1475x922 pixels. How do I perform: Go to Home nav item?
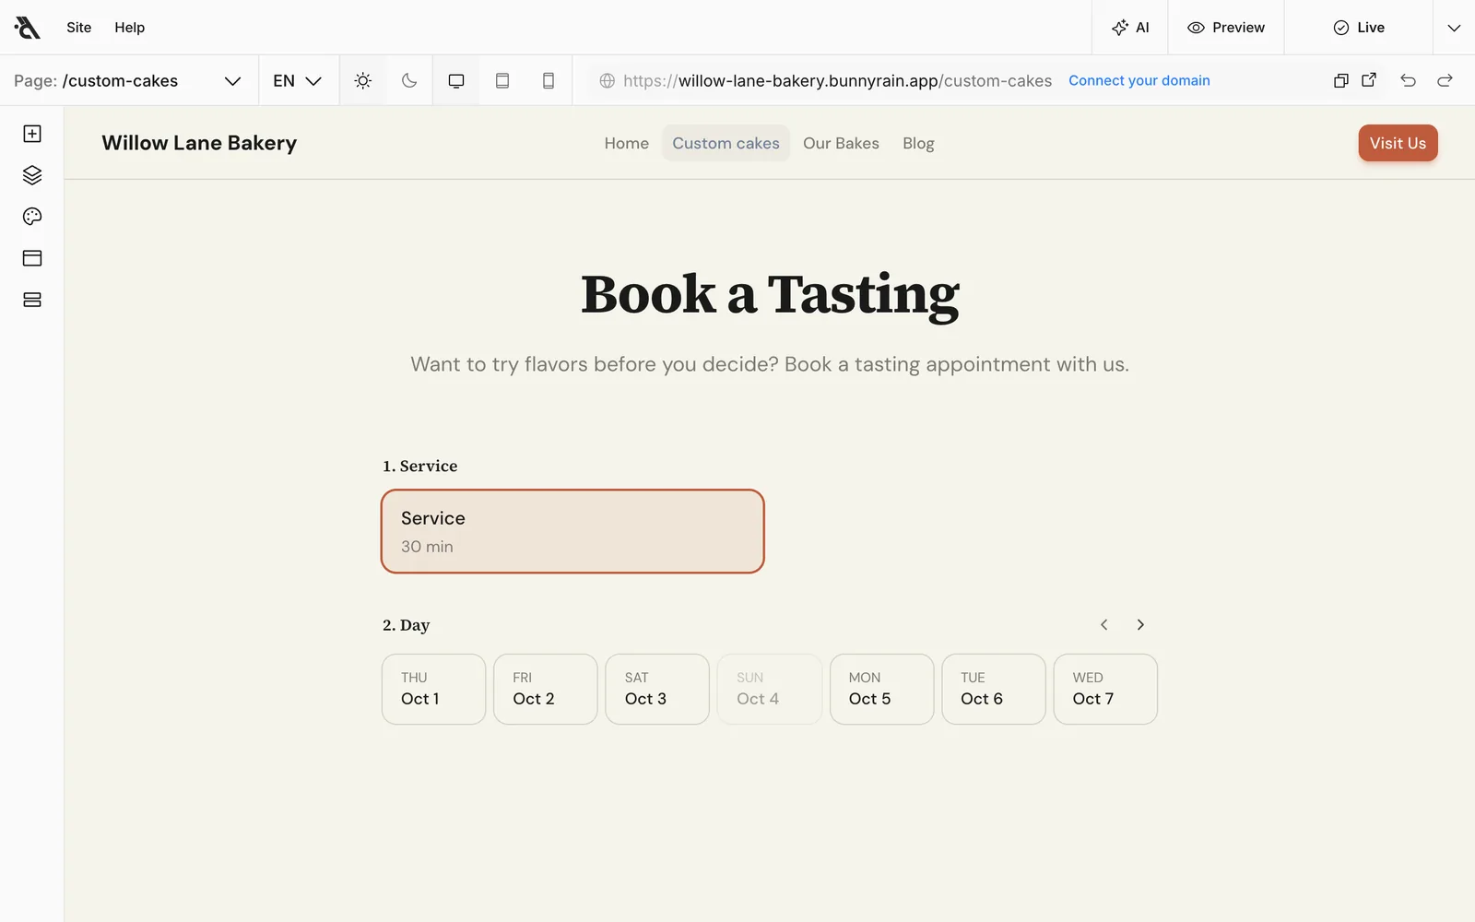coord(627,143)
